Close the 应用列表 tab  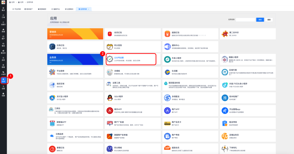(x=89, y=9)
